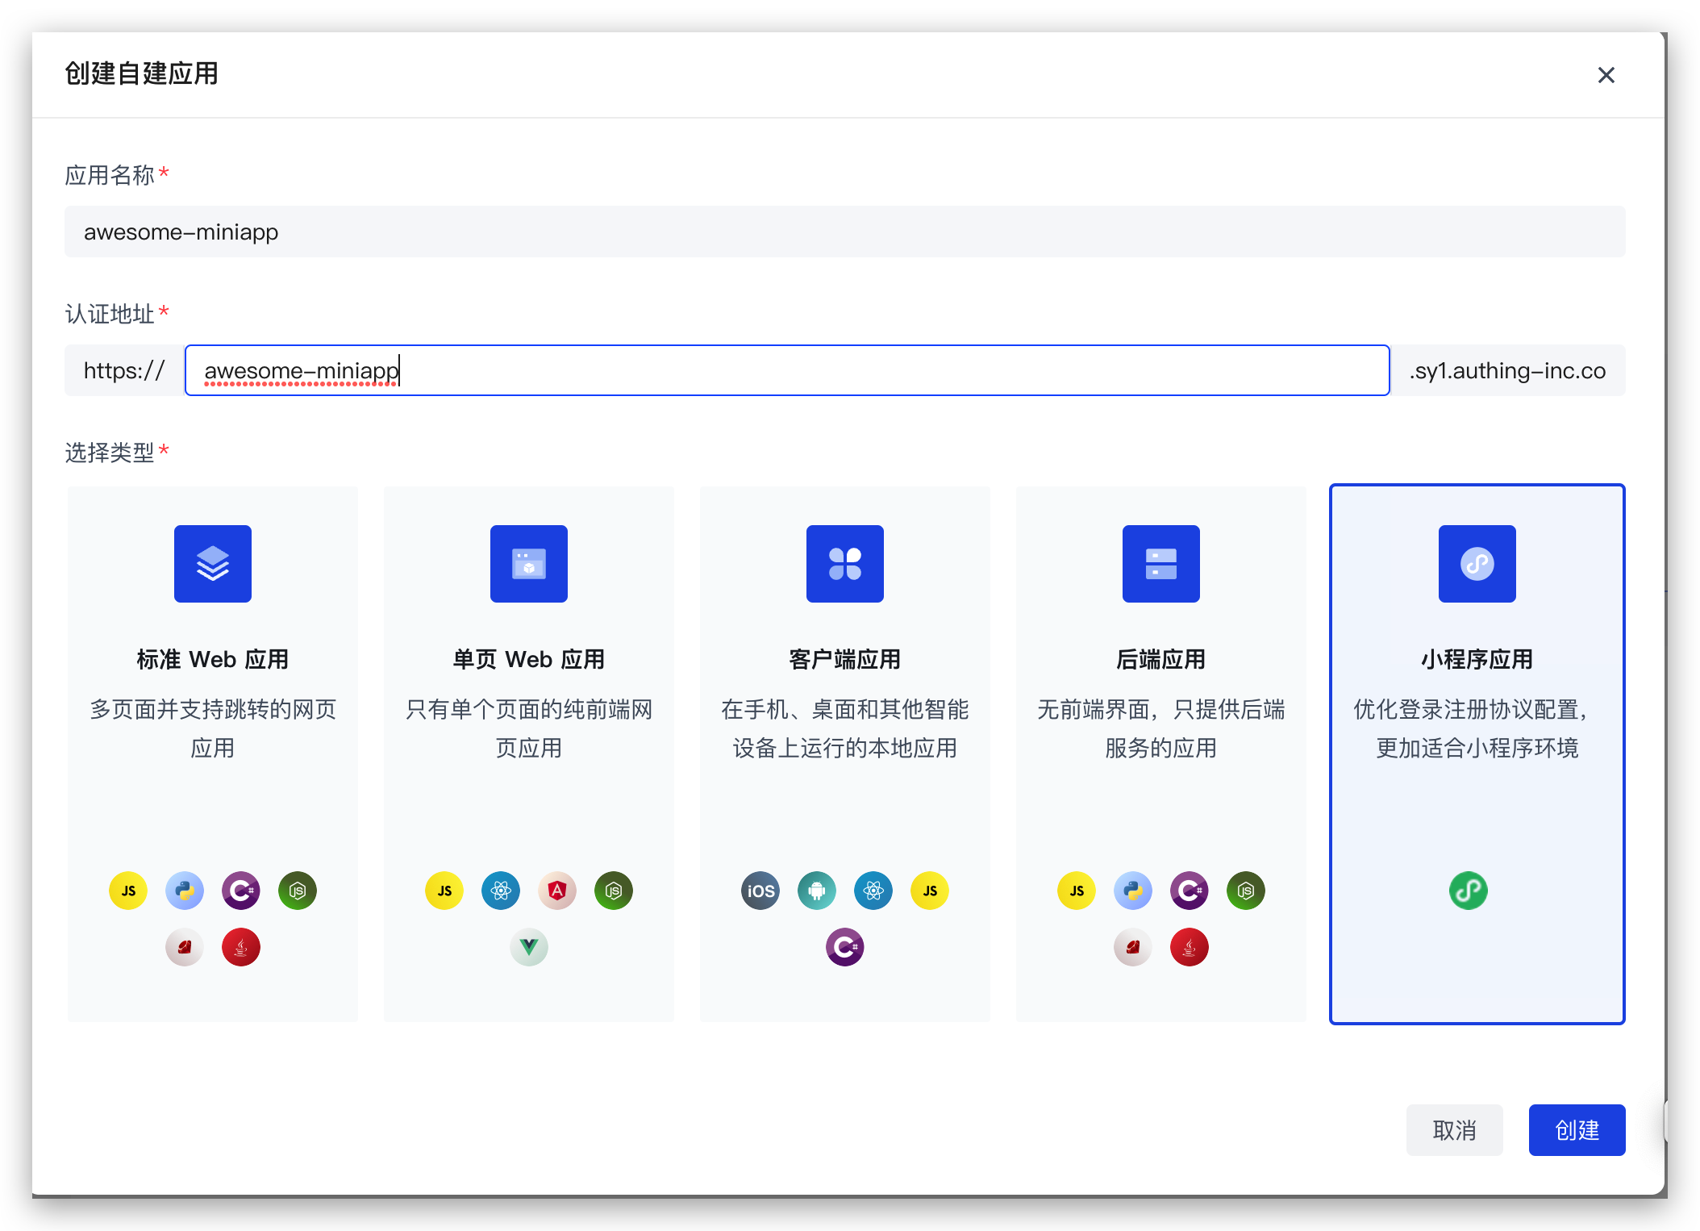
Task: Click the JavaScript icon under 标准 Web 应用
Action: point(127,891)
